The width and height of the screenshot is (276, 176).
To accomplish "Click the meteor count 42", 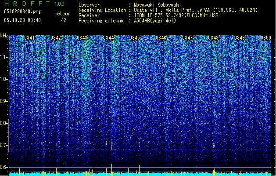I will point(64,20).
